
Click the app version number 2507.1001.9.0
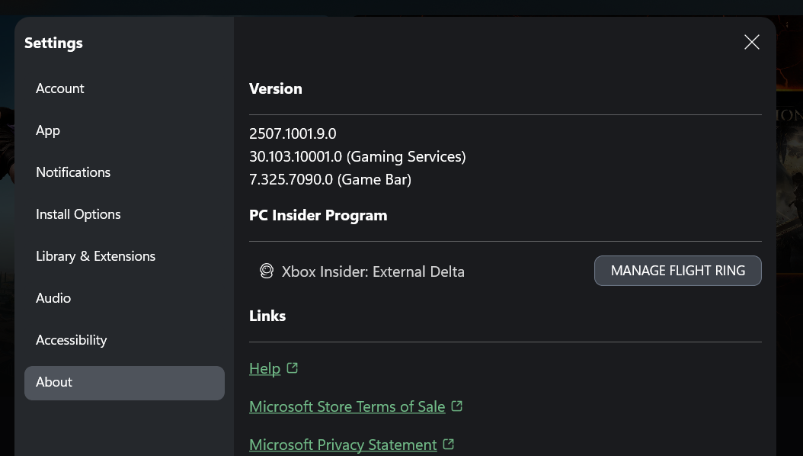293,133
